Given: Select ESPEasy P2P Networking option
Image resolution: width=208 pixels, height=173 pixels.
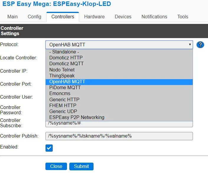Looking at the screenshot, I should coord(119,117).
